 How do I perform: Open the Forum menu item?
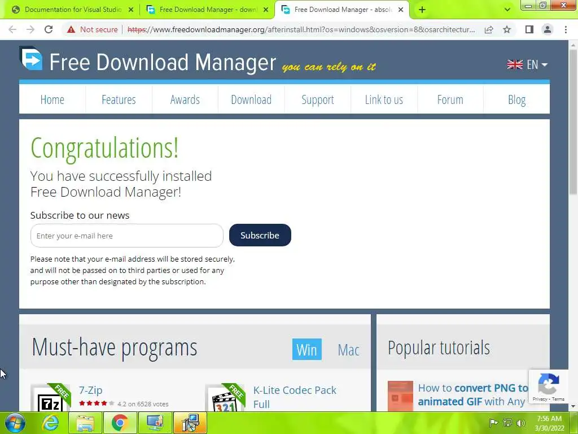click(450, 99)
